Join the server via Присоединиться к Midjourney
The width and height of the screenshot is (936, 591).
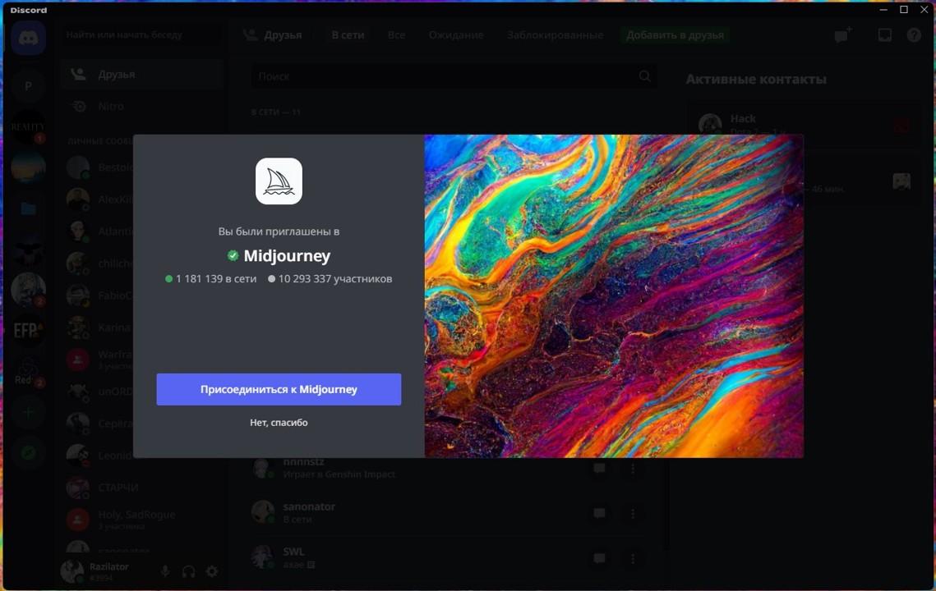click(279, 389)
